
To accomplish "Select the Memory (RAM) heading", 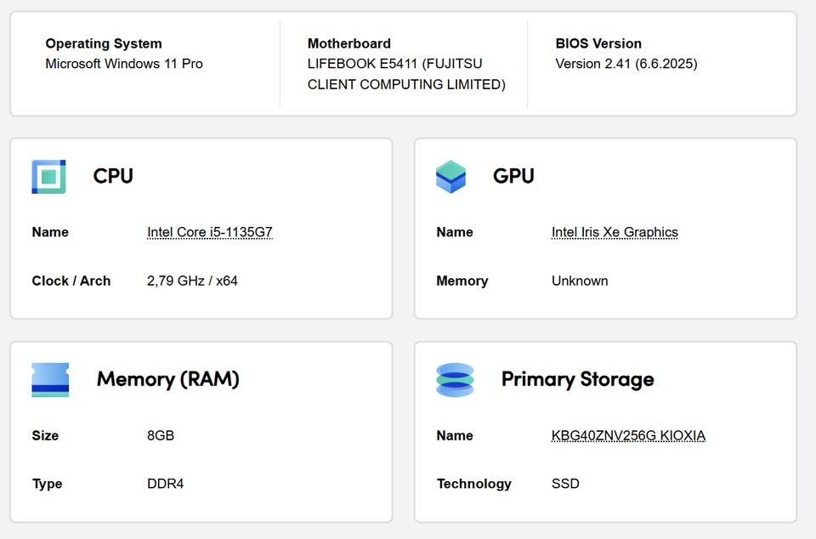I will (x=167, y=379).
